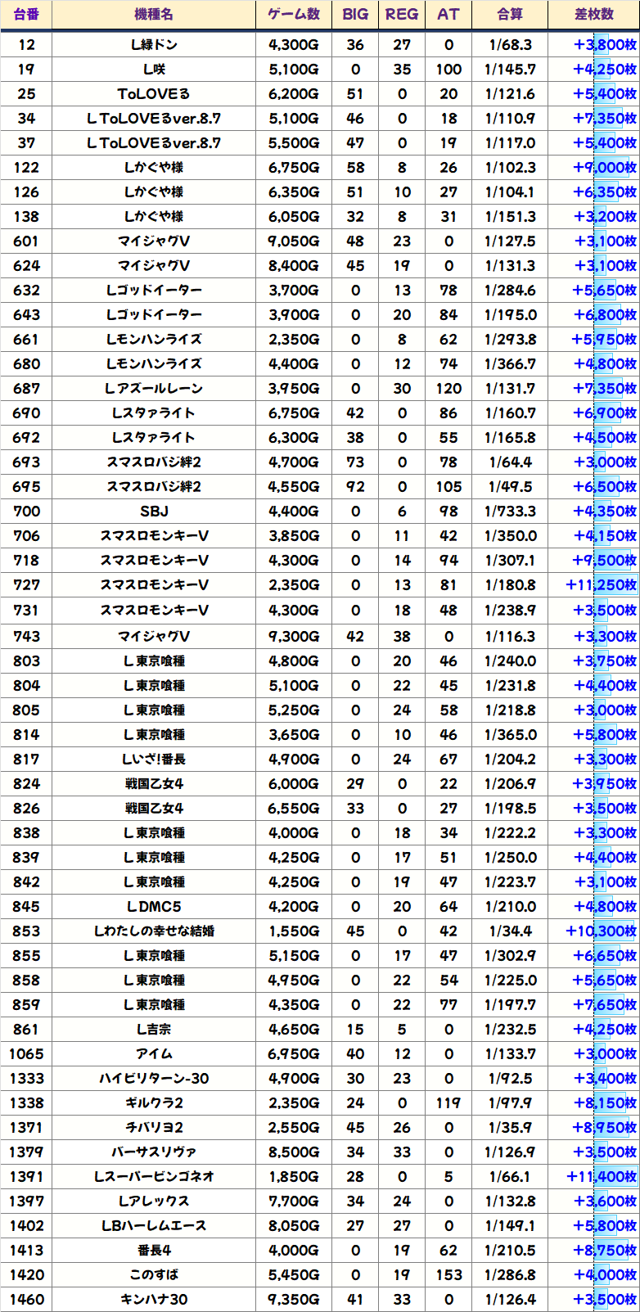Click the 差枚数 column header

[x=594, y=15]
